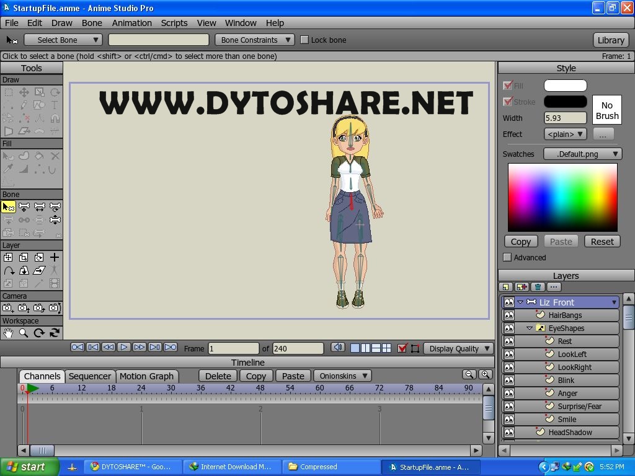Open the Onionskins dropdown

342,376
